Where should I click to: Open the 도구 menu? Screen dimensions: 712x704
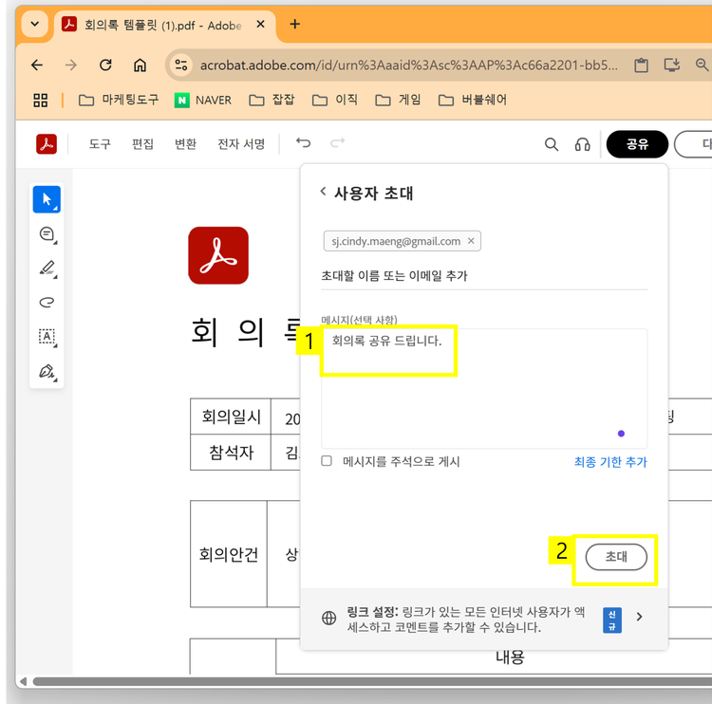(x=100, y=144)
